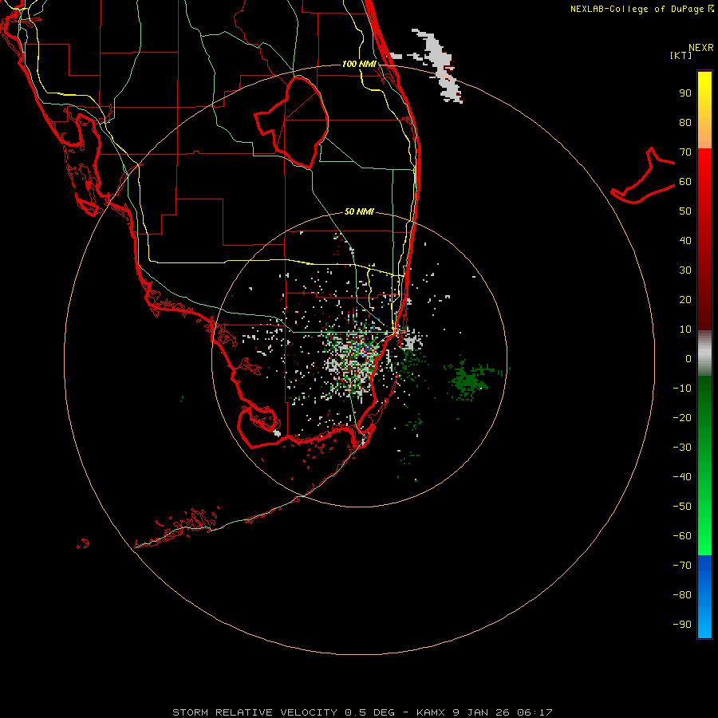718x718 pixels.
Task: Pick the gray zero-velocity segment of color bar
Action: click(704, 353)
